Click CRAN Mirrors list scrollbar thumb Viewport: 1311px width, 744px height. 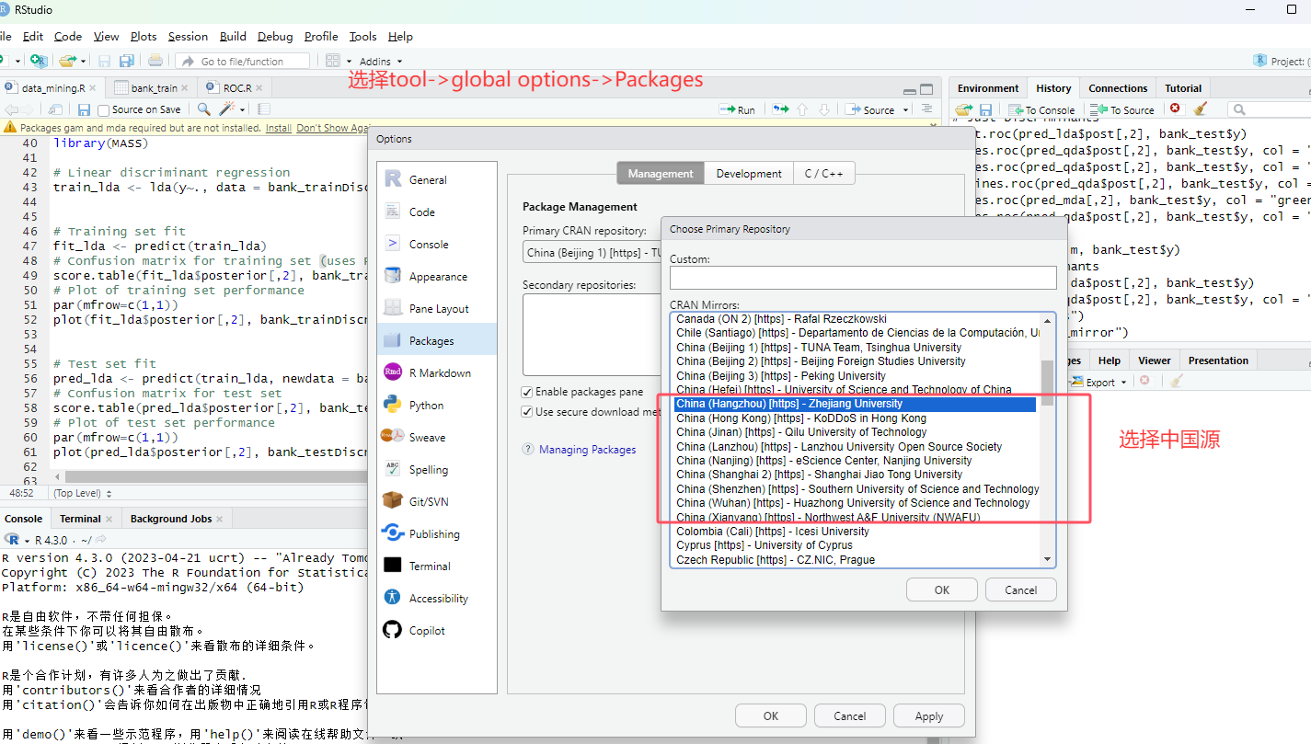click(x=1047, y=383)
